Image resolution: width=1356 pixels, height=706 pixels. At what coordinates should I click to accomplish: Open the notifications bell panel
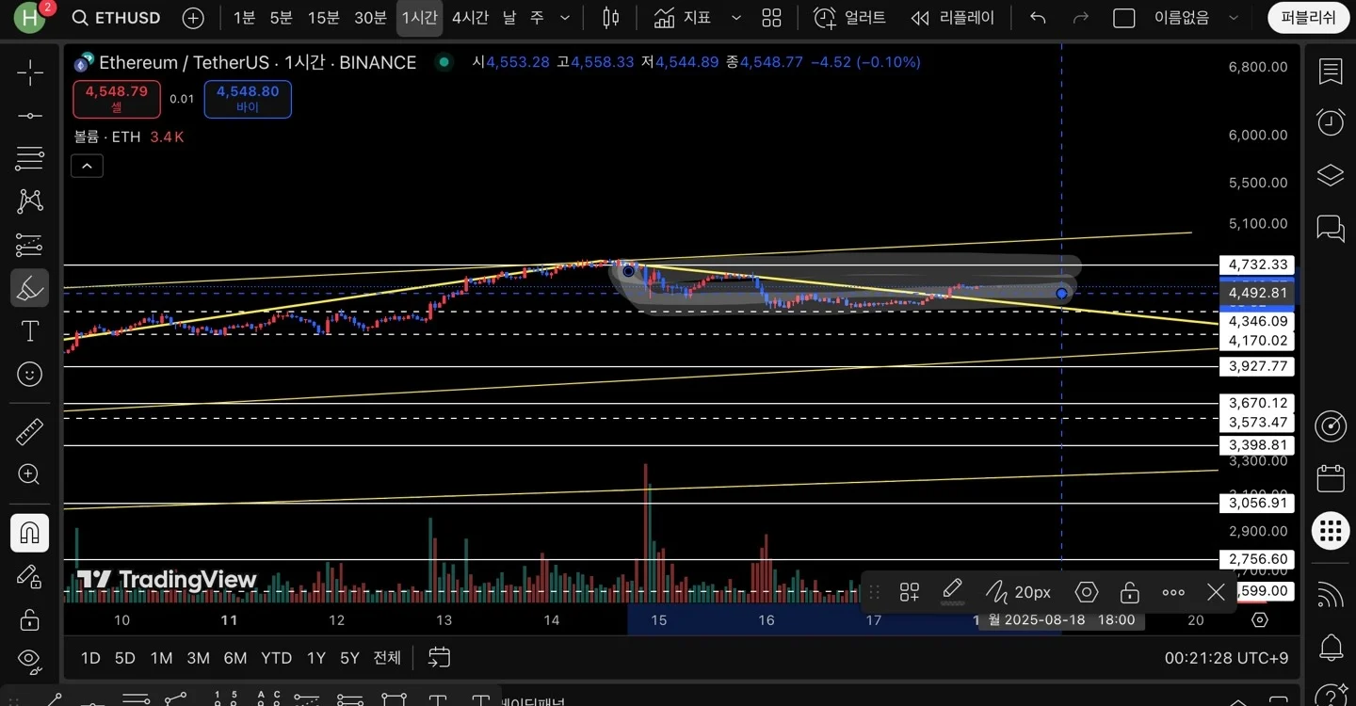coord(1331,647)
